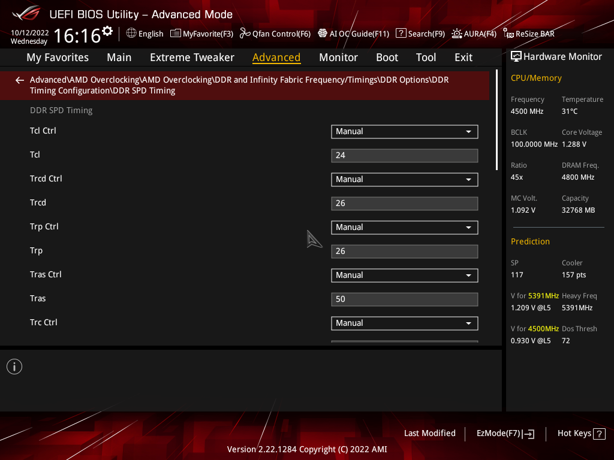Click the CPU/Memory section heading
The image size is (614, 460).
click(536, 78)
